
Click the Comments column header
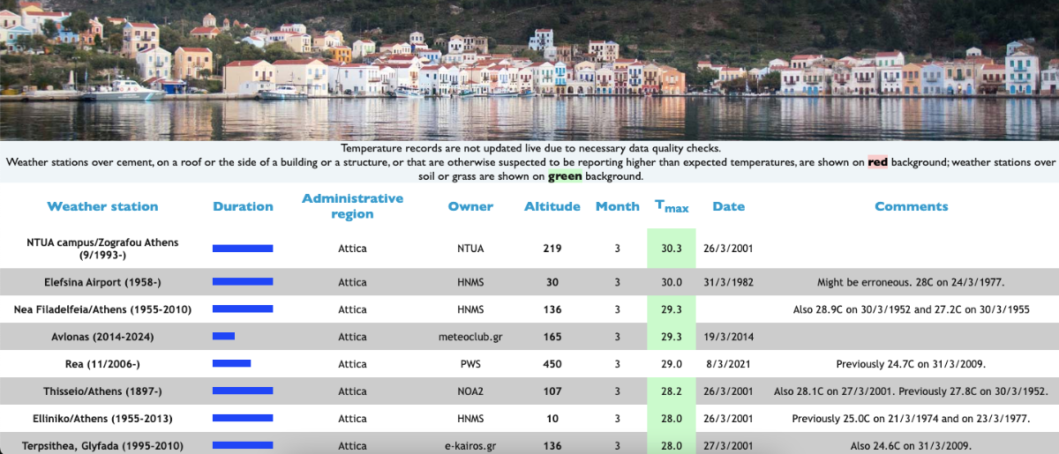pos(912,206)
